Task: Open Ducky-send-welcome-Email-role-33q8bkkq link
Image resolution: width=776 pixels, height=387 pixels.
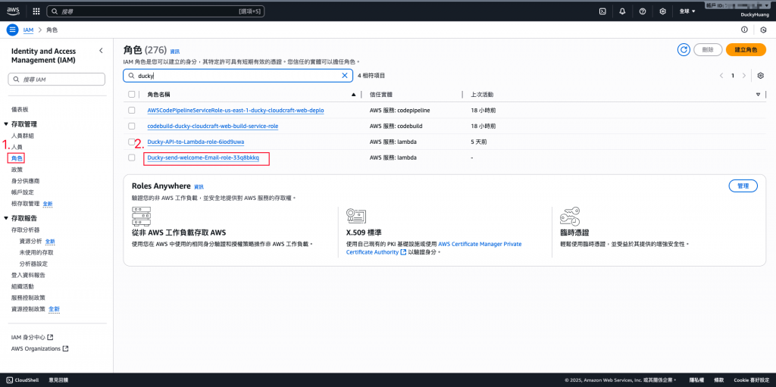Action: point(203,158)
